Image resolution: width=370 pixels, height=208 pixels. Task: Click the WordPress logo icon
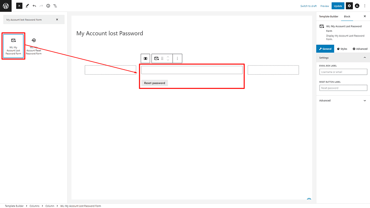pos(6,6)
